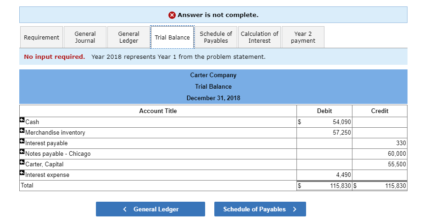
Task: Click the Notes payable credit value 60,000
Action: point(397,154)
